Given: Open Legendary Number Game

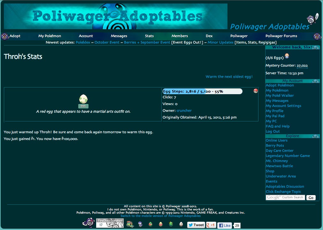Looking at the screenshot, I should (288, 156).
